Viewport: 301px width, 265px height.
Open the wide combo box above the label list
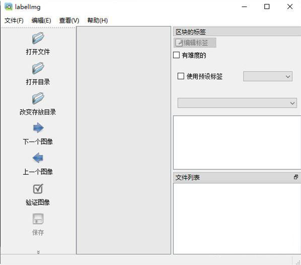[237, 103]
